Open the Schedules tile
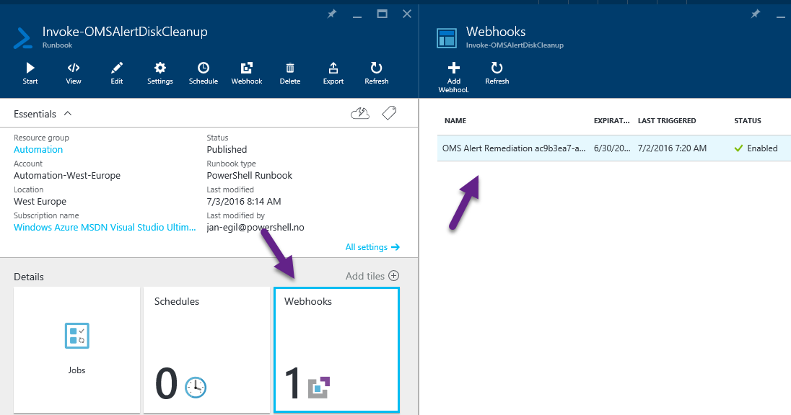 pos(206,349)
